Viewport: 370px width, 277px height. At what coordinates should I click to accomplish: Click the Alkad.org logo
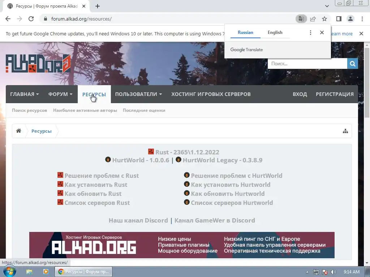38,63
